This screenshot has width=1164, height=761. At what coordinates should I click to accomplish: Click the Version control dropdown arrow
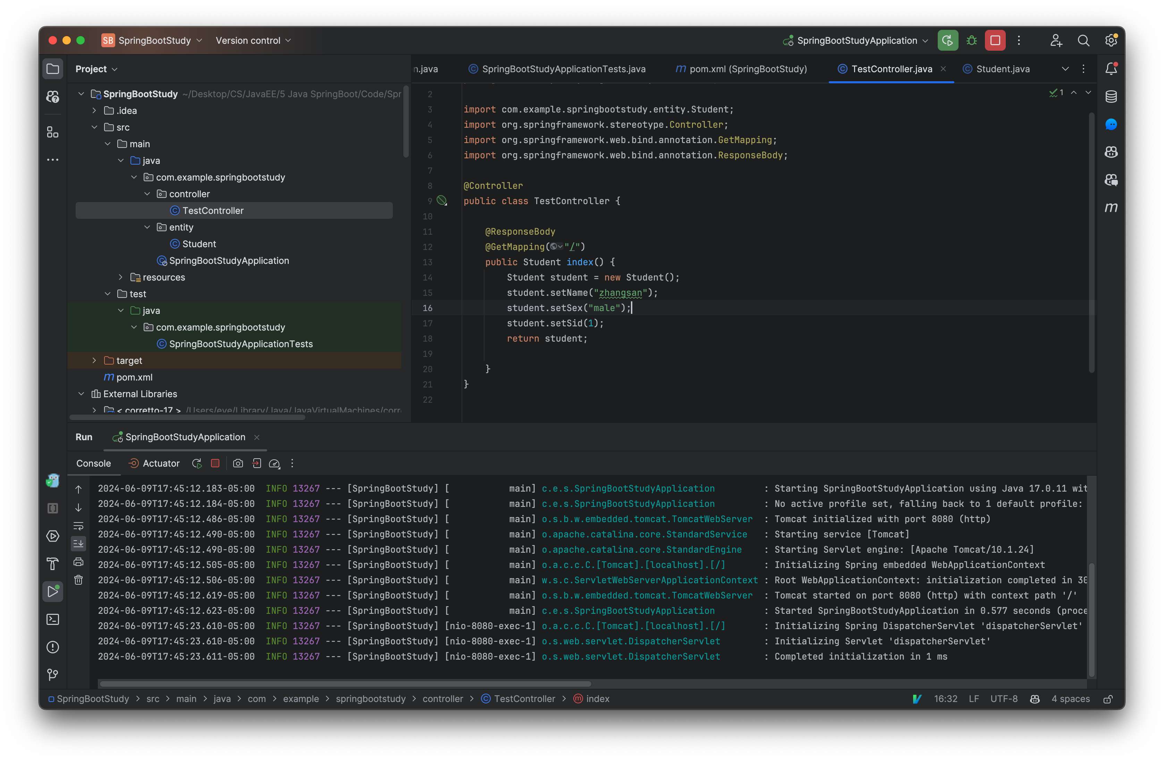pos(291,40)
